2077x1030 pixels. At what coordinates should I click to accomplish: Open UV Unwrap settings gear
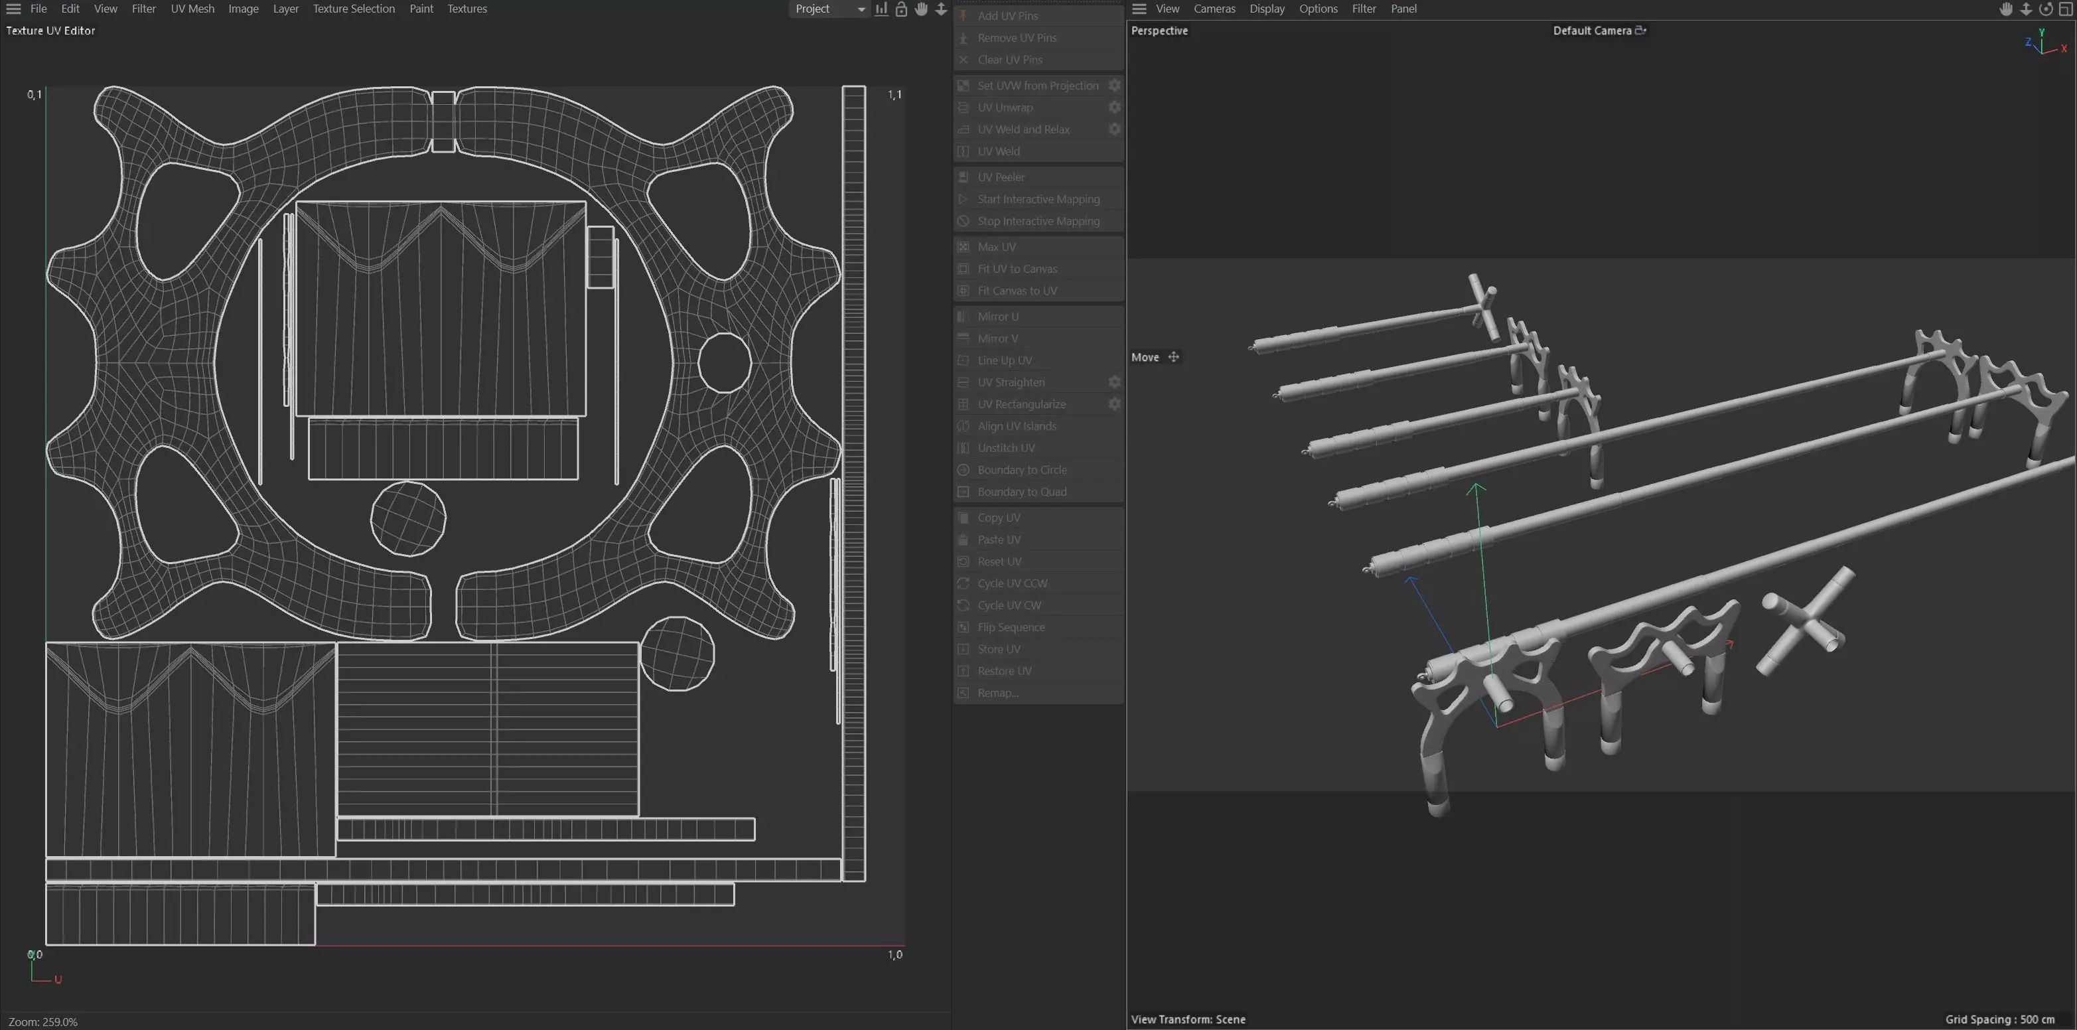point(1114,108)
